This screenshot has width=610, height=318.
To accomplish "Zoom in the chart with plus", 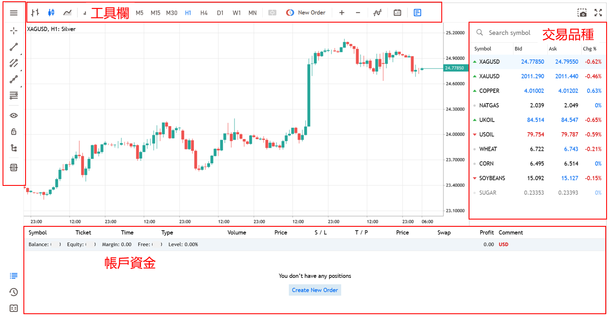I will click(342, 13).
